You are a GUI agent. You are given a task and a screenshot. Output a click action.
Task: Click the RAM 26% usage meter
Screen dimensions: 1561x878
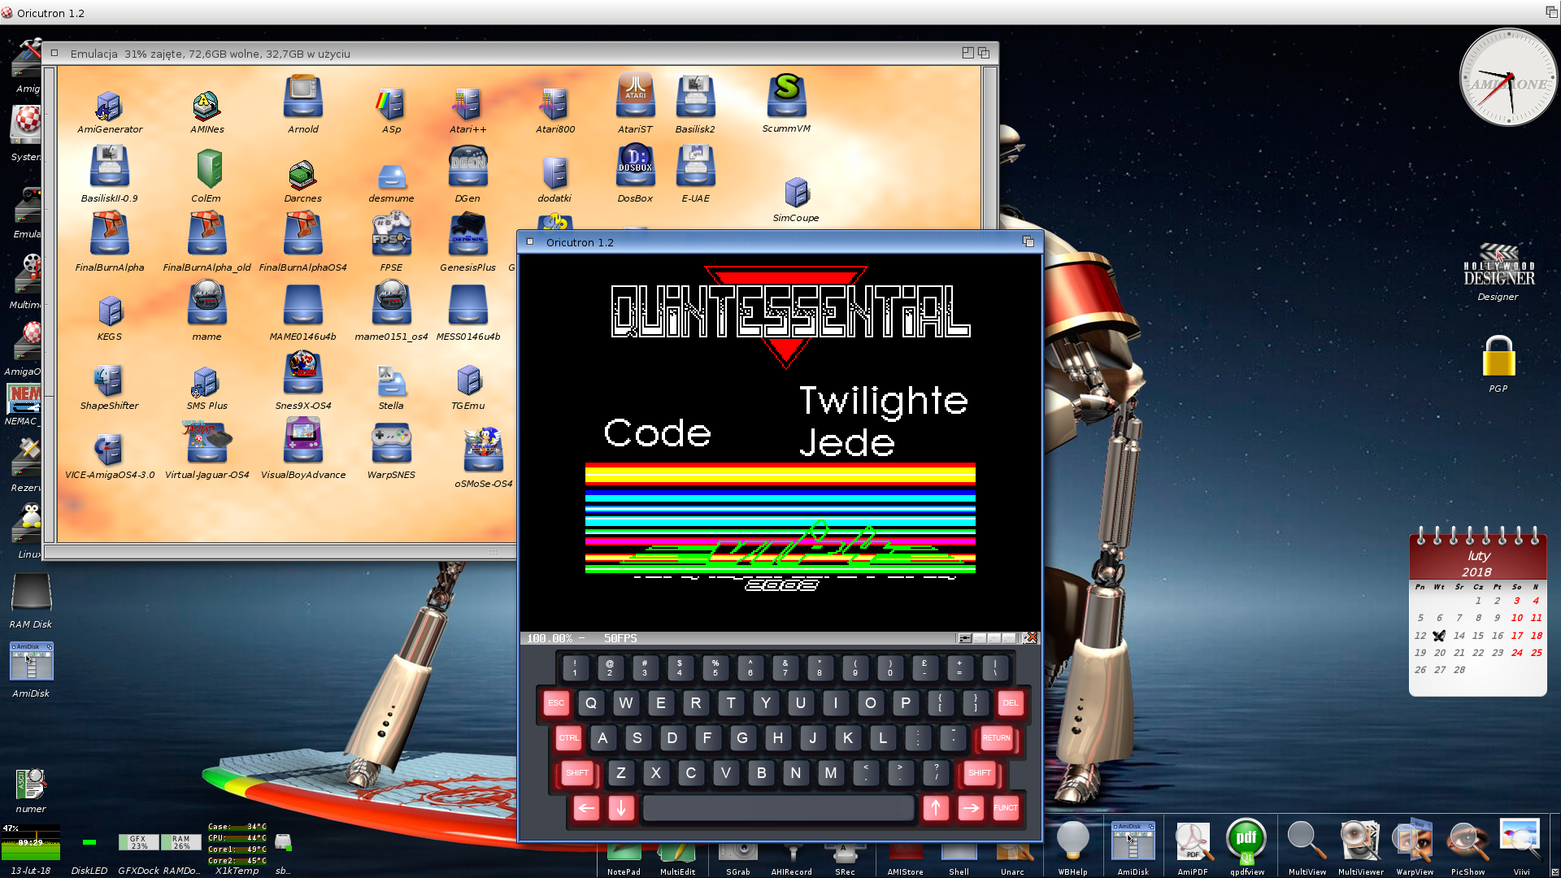pyautogui.click(x=180, y=842)
